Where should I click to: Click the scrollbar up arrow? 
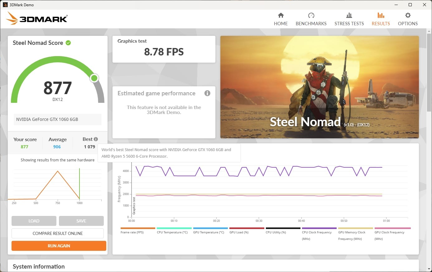pyautogui.click(x=429, y=31)
